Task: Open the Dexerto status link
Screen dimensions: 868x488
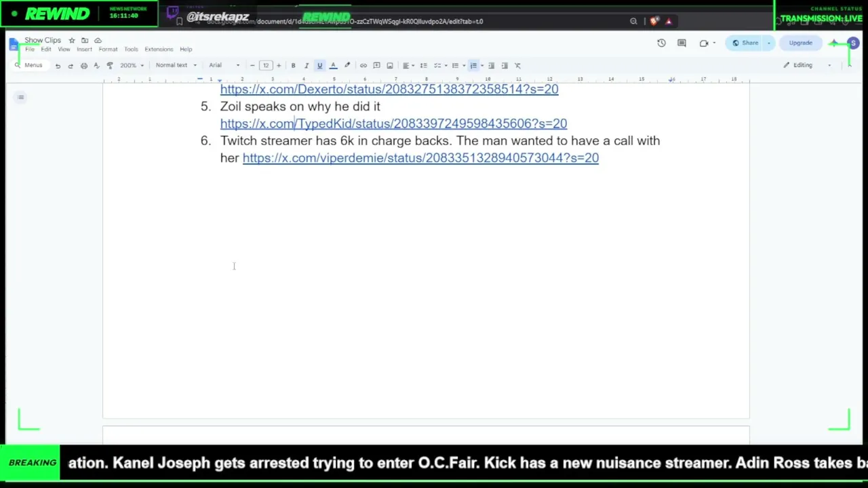Action: [x=389, y=89]
